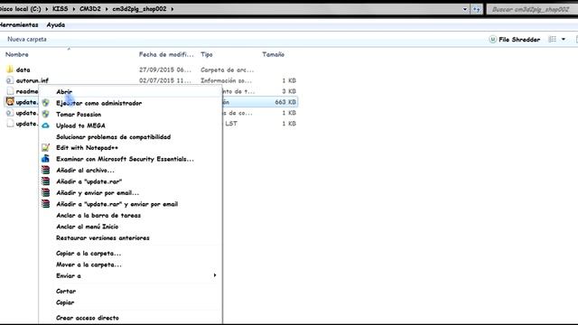This screenshot has height=325, width=578.
Task: Sort by the Nombre column header
Action: pos(16,54)
